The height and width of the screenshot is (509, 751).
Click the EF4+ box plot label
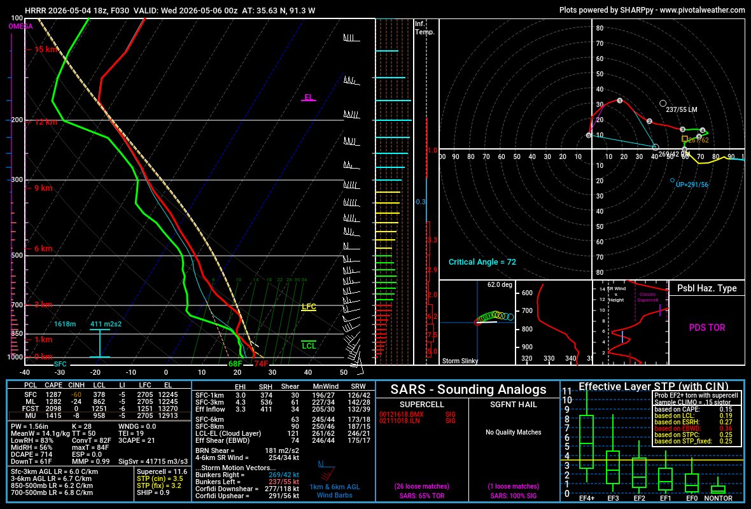(587, 498)
